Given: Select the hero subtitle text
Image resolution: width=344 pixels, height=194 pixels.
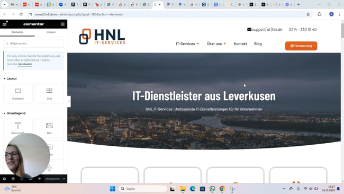Looking at the screenshot, I should pos(204,109).
